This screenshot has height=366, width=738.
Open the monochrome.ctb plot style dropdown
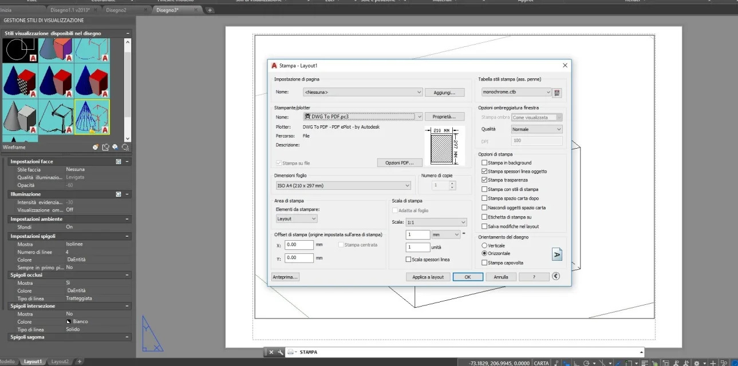[516, 92]
